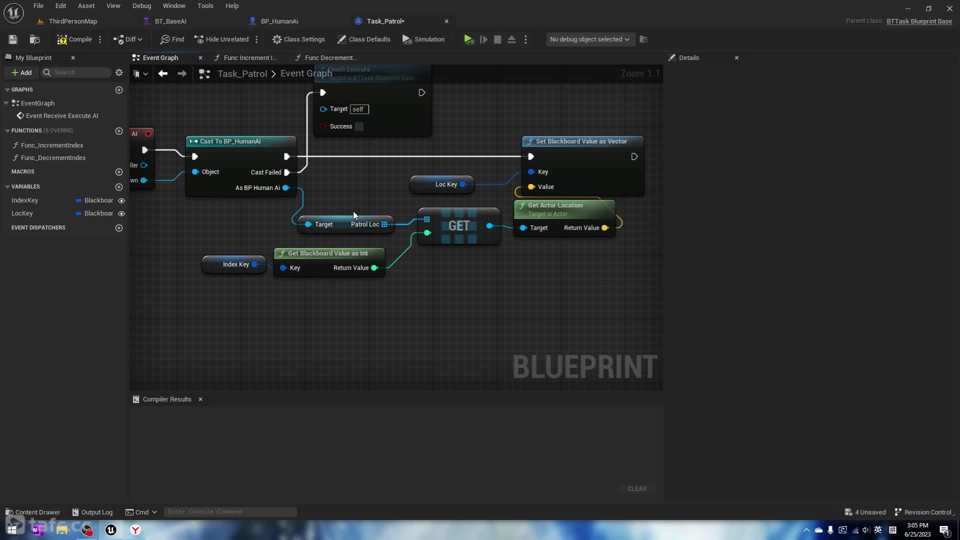Click the Browse to asset icon

click(x=34, y=39)
